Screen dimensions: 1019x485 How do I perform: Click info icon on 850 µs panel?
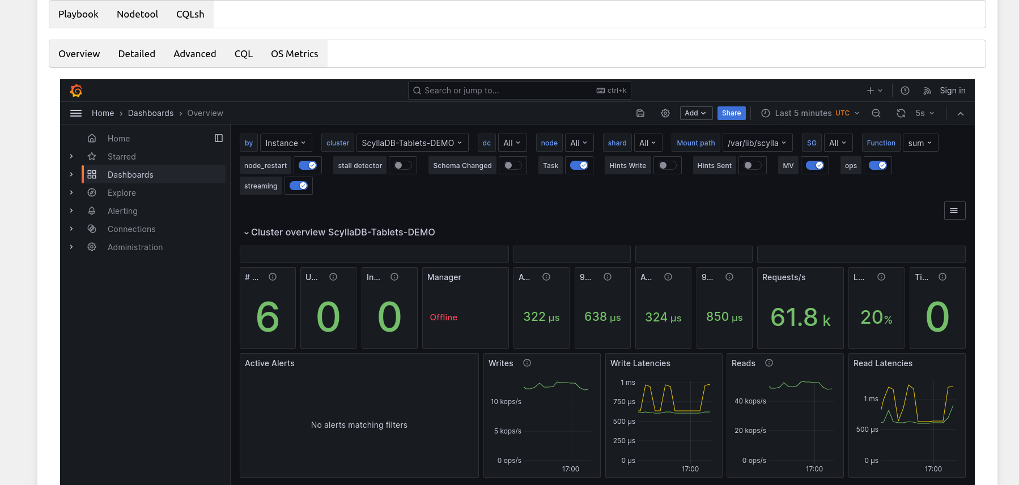pos(729,277)
